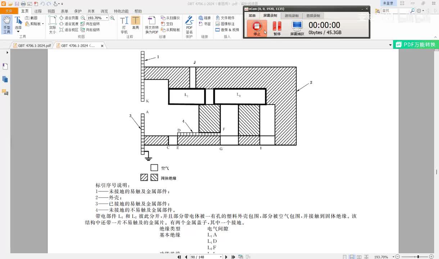Select the Hand tool (手型工具)
Image resolution: width=439 pixels, height=259 pixels.
tap(7, 25)
